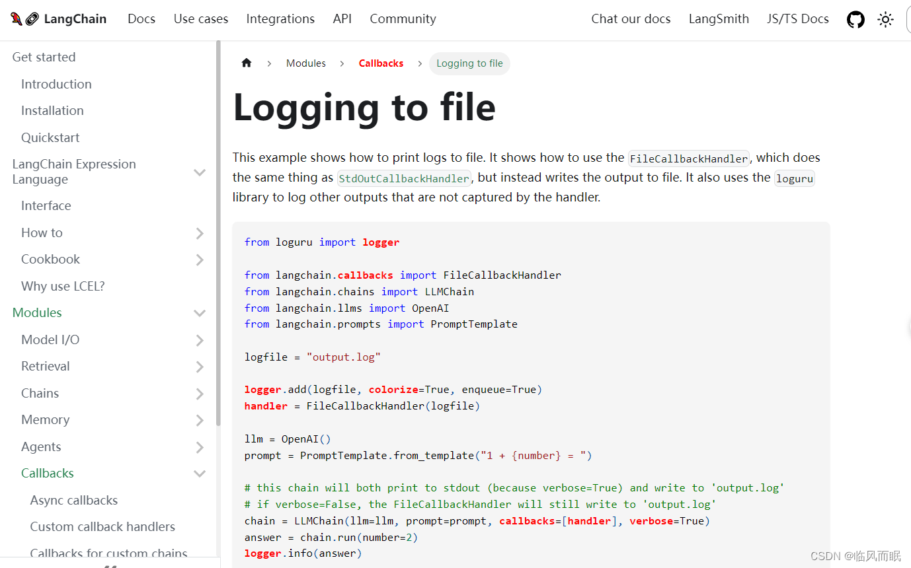This screenshot has width=911, height=568.
Task: Open the Retrieval sidebar item
Action: (45, 367)
